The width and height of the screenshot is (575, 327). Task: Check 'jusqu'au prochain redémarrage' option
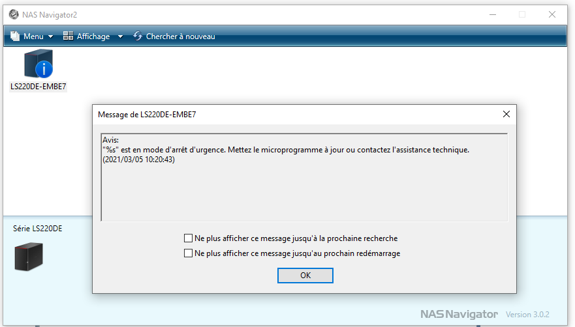pos(188,253)
